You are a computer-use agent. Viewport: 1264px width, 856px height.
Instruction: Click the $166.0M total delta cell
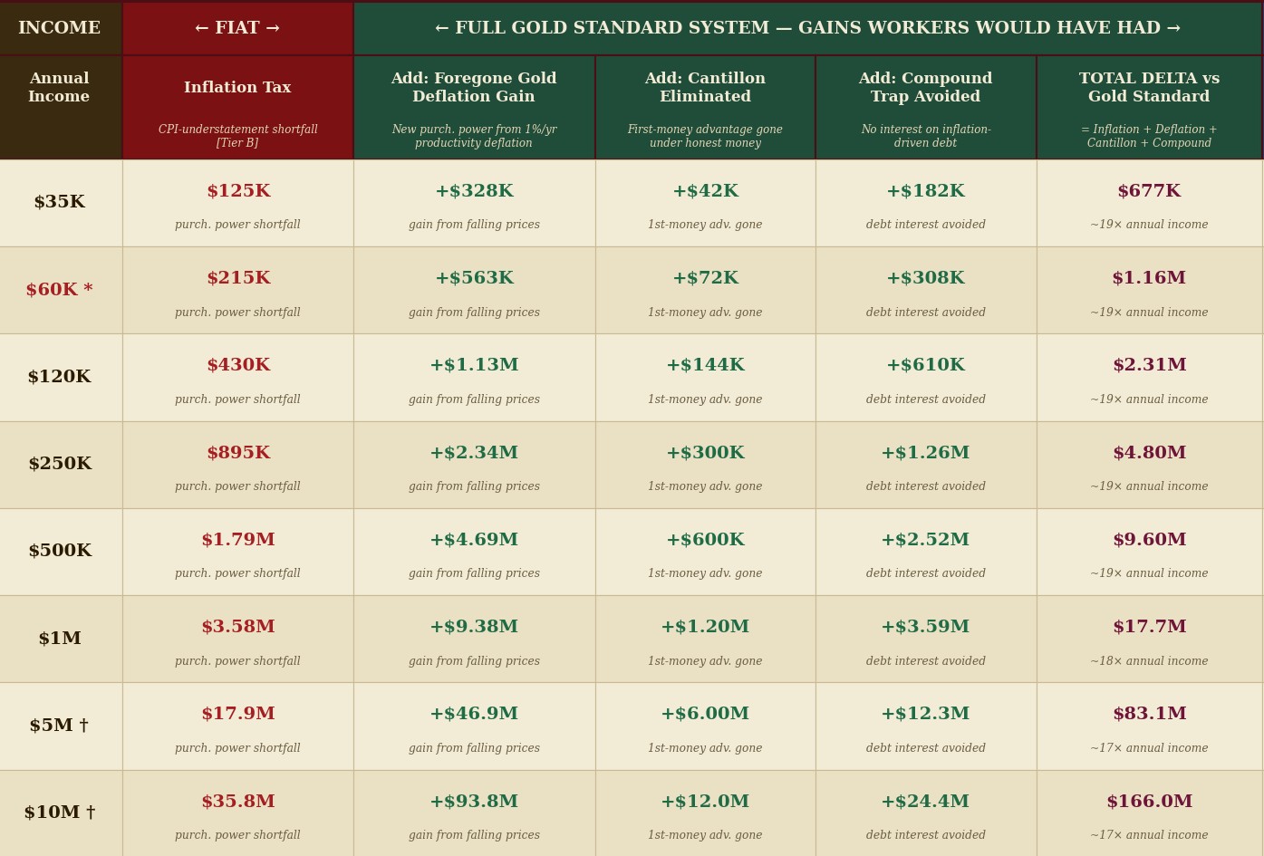1149,813
